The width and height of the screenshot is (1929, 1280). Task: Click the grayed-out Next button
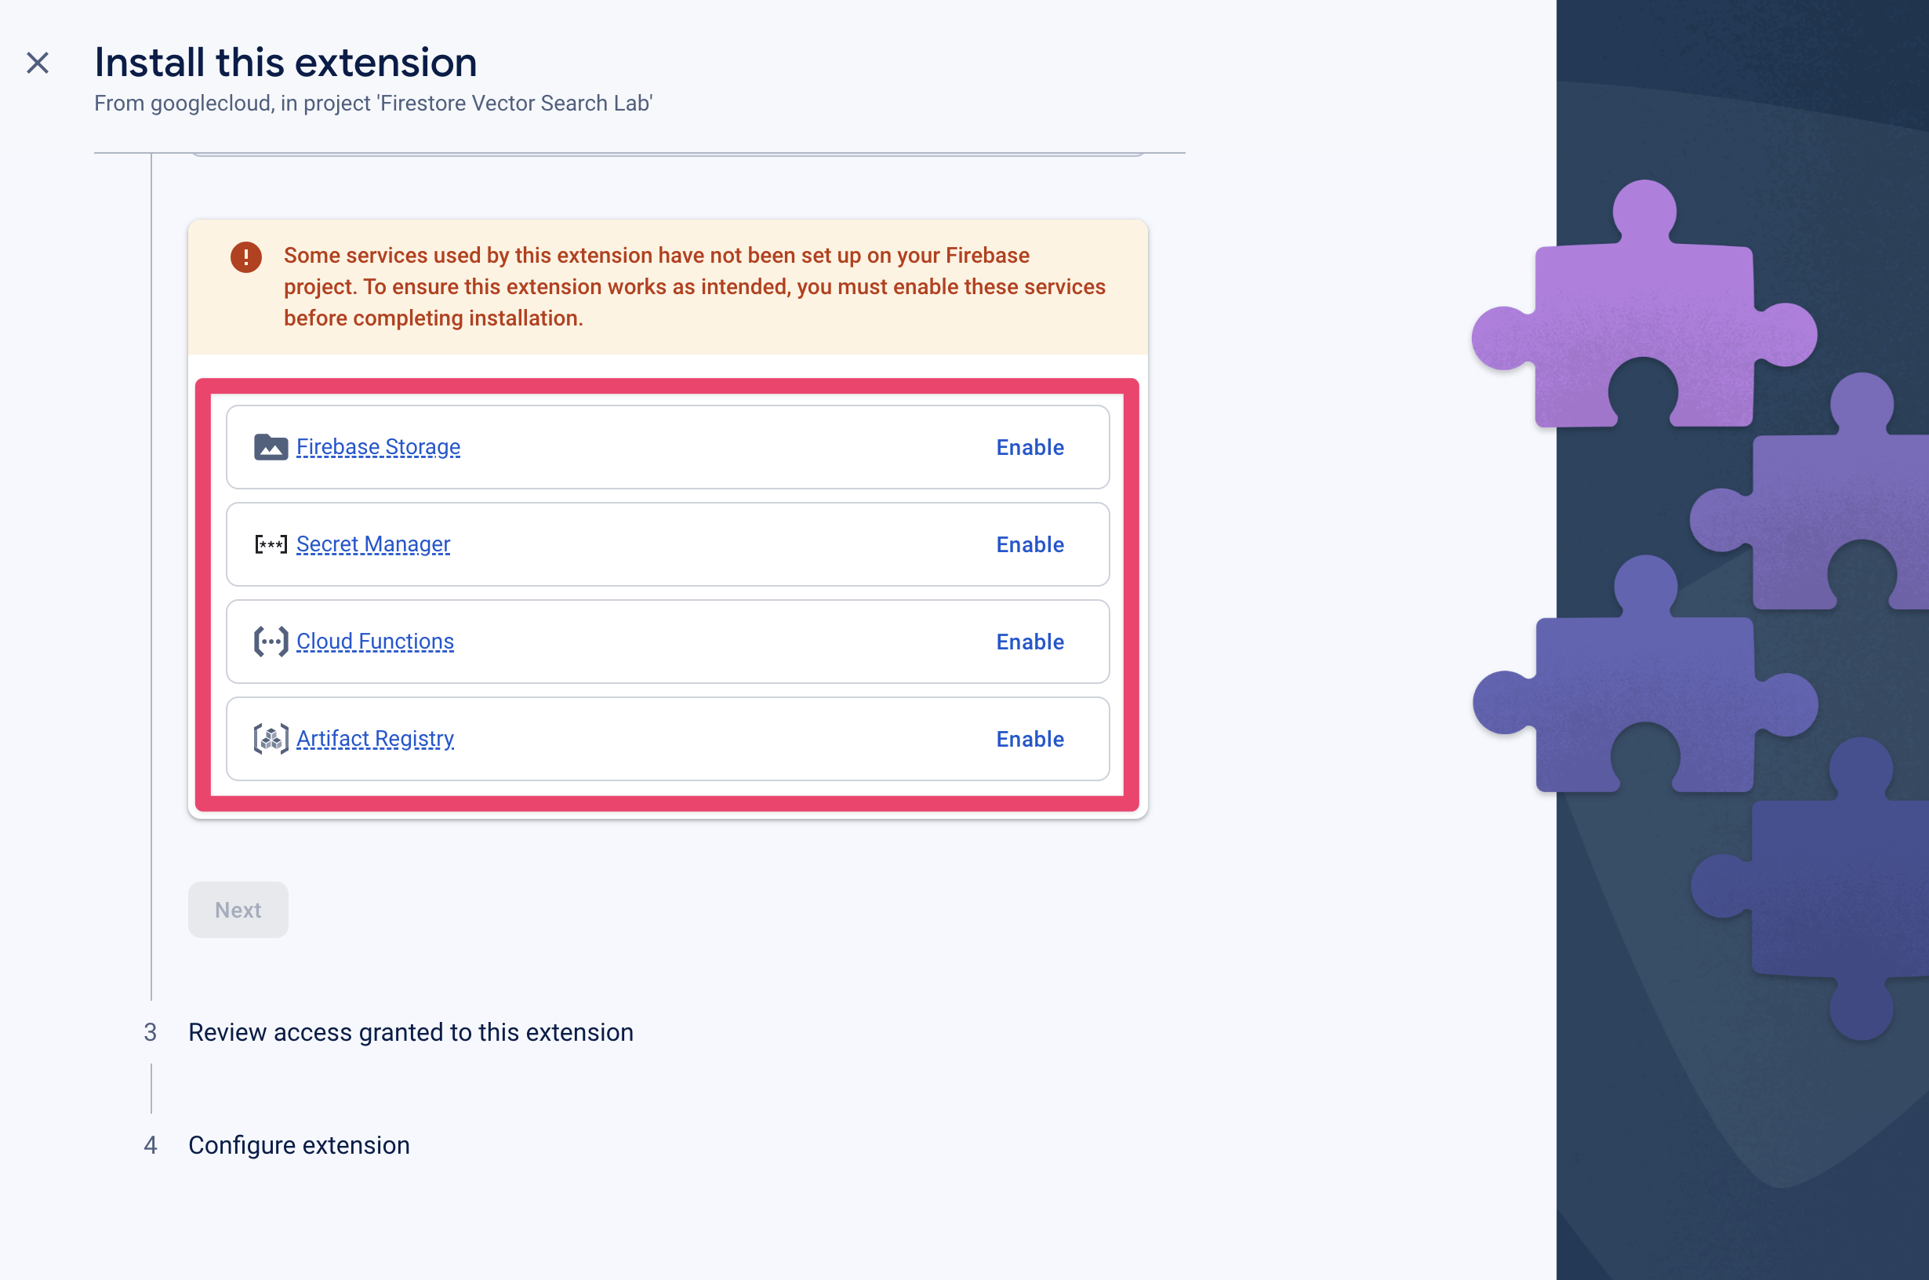238,910
